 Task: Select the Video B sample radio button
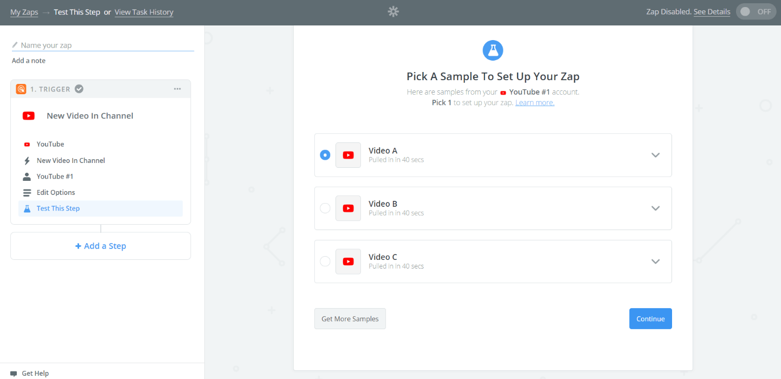325,208
